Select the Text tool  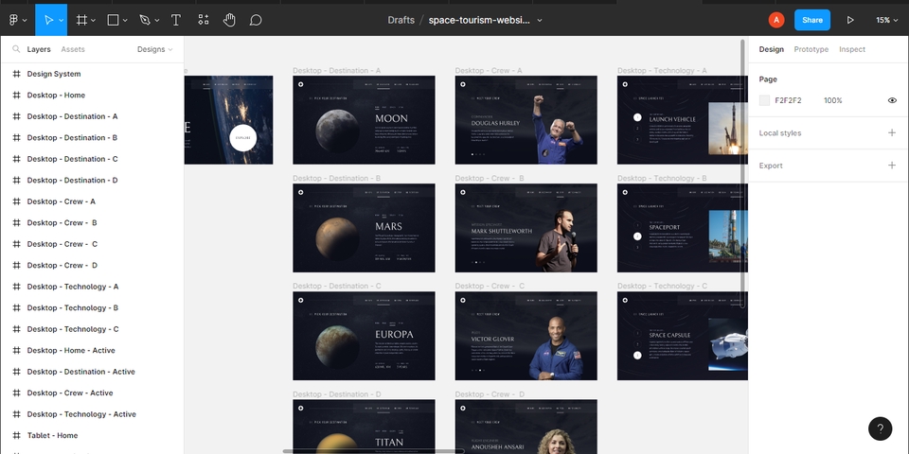(x=176, y=20)
